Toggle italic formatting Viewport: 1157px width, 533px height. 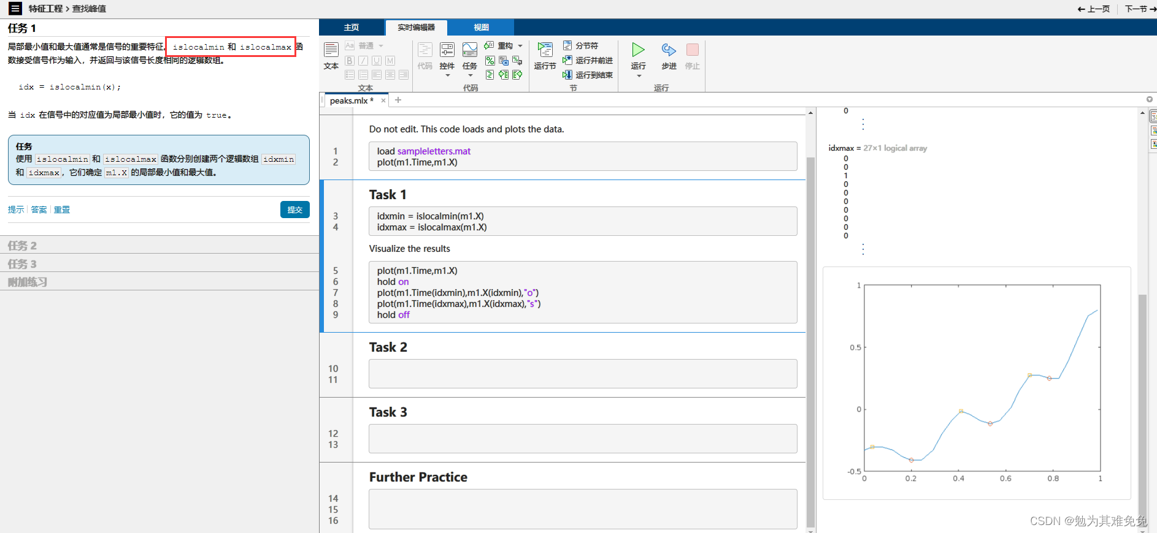click(x=363, y=61)
